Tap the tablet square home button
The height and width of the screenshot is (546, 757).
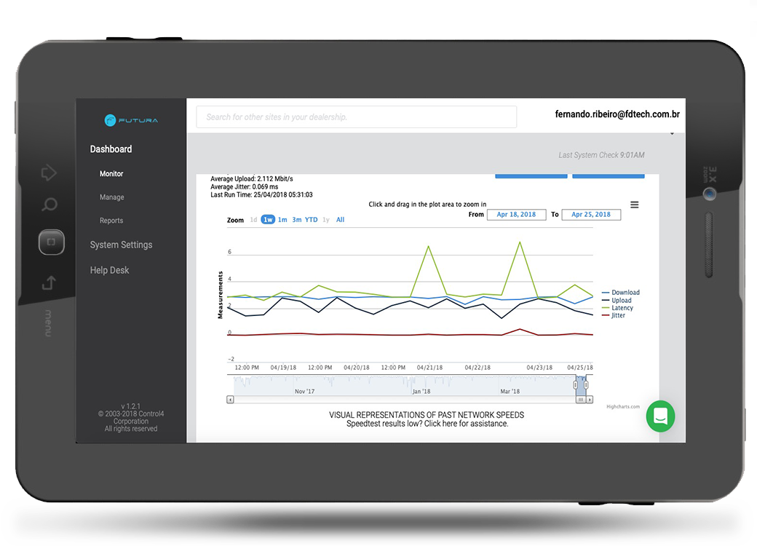pyautogui.click(x=52, y=242)
